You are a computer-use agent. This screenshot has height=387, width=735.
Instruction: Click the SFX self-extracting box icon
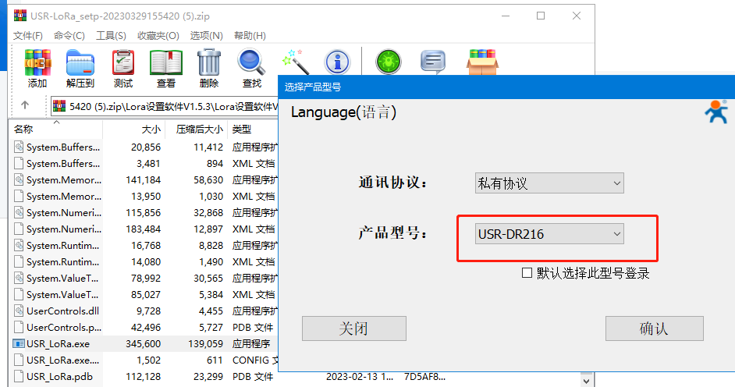pos(482,62)
